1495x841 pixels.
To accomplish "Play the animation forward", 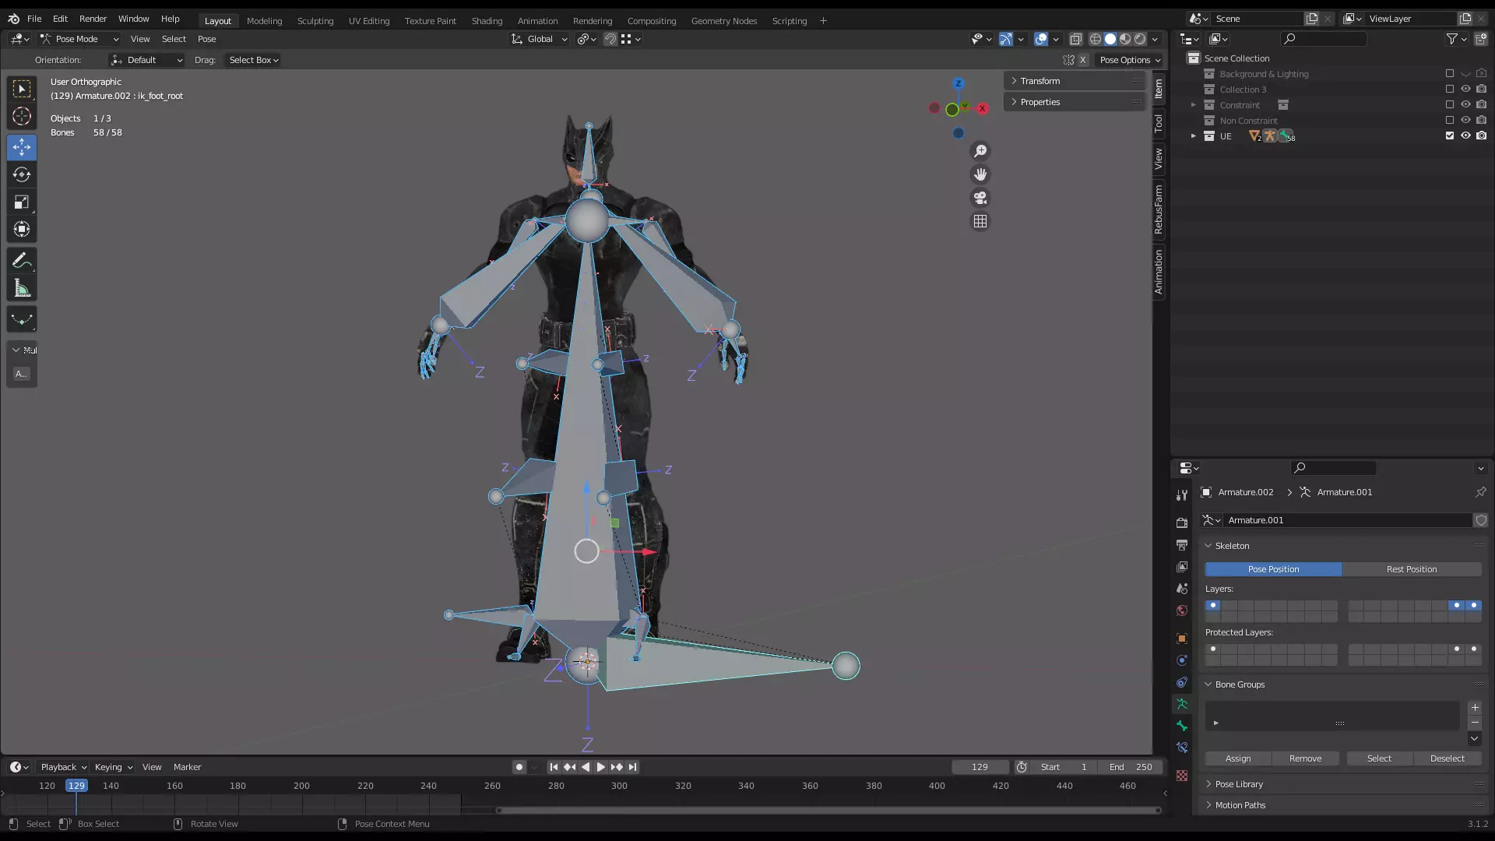I will point(601,767).
